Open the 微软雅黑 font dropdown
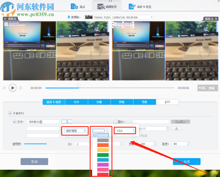The width and height of the screenshot is (220, 177). [x=75, y=131]
